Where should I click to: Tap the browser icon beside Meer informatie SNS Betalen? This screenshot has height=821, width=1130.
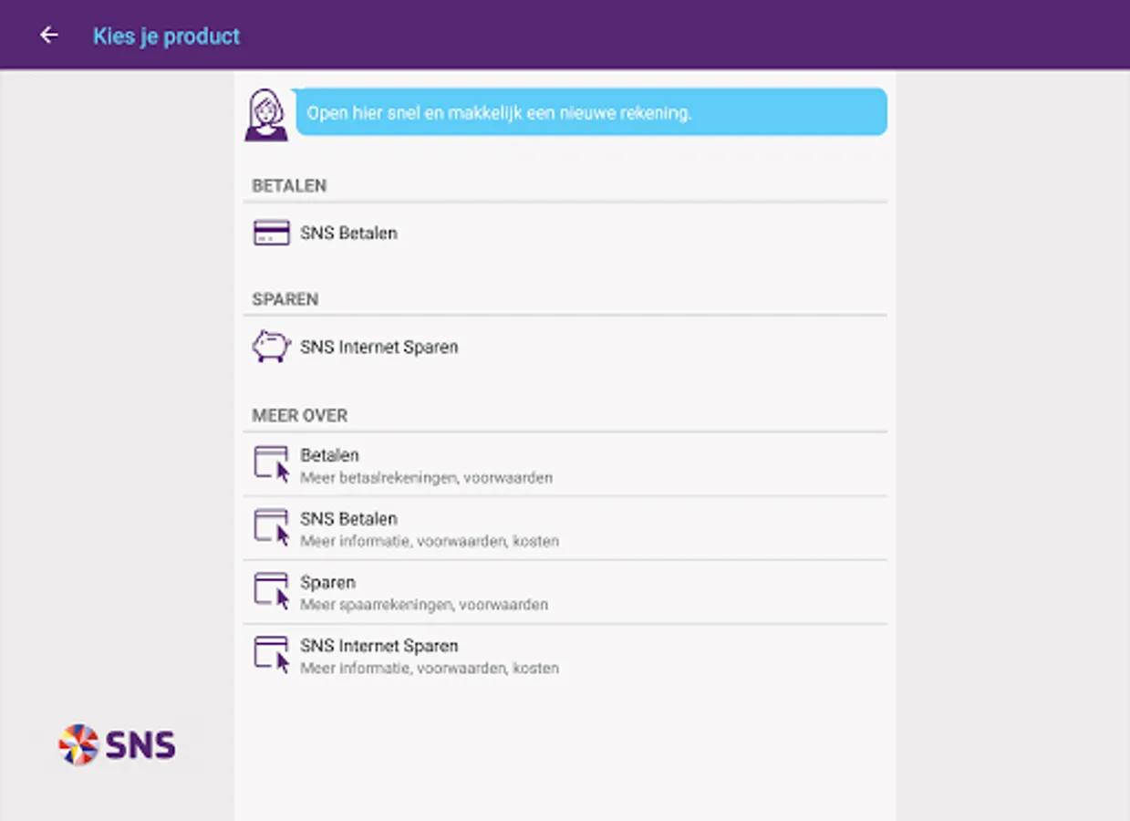272,528
